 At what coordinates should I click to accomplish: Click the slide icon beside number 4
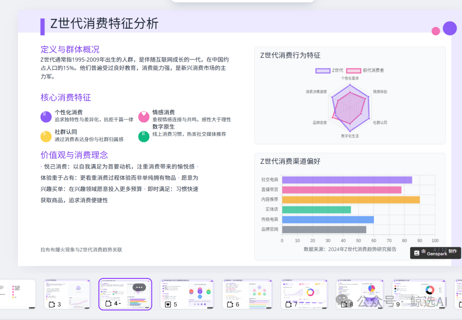(x=108, y=303)
